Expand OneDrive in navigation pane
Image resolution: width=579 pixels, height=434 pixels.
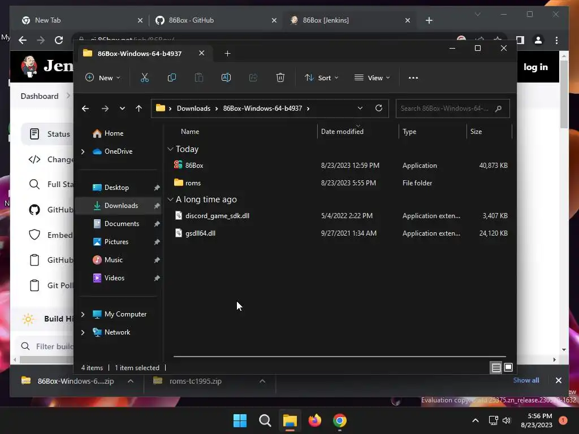click(83, 151)
